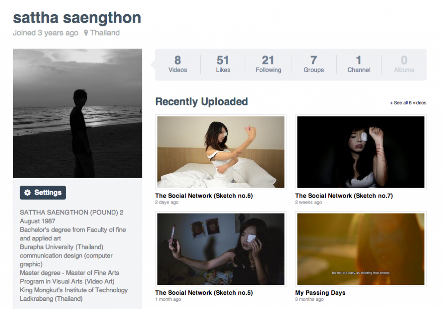Open the 7 Groups stat
443x309 pixels.
314,64
